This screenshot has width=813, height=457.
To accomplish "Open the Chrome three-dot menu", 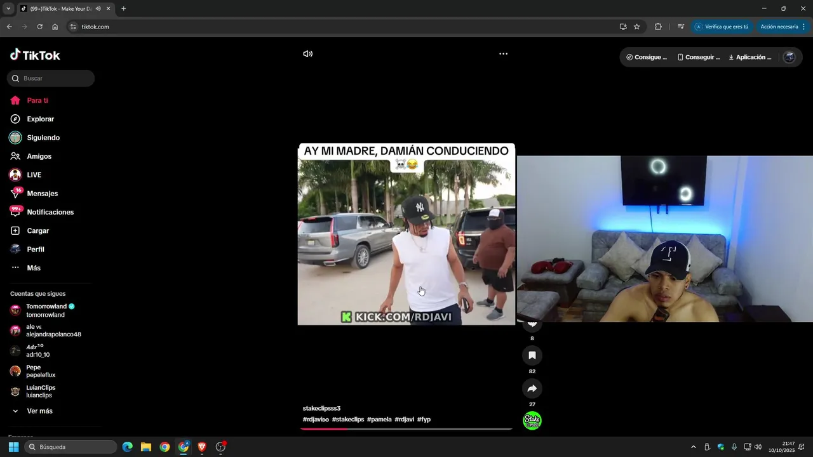I will pyautogui.click(x=803, y=27).
